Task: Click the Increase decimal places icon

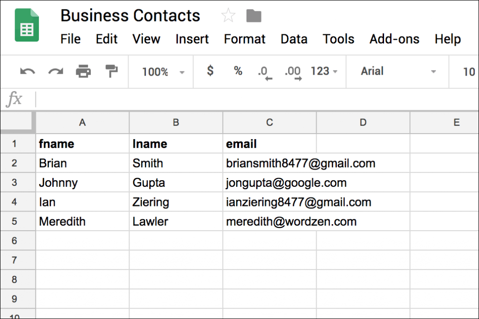Action: [293, 71]
